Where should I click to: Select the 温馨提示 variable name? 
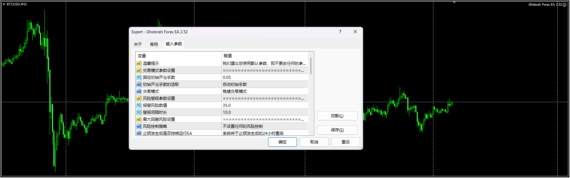(x=151, y=64)
